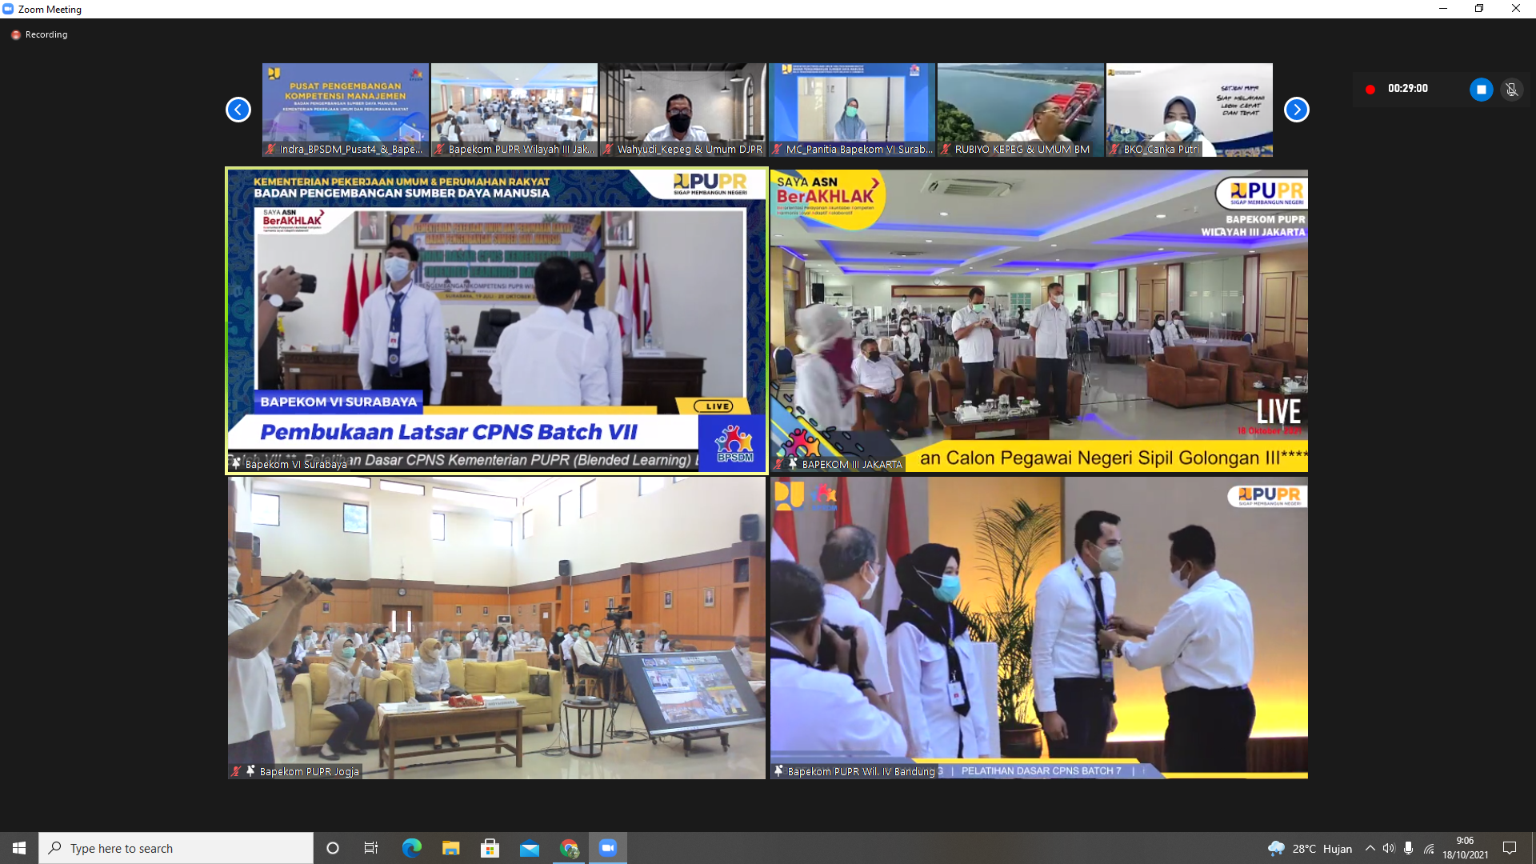The height and width of the screenshot is (864, 1536).
Task: Click the red record dot beside 00:29:00
Action: pyautogui.click(x=1370, y=90)
